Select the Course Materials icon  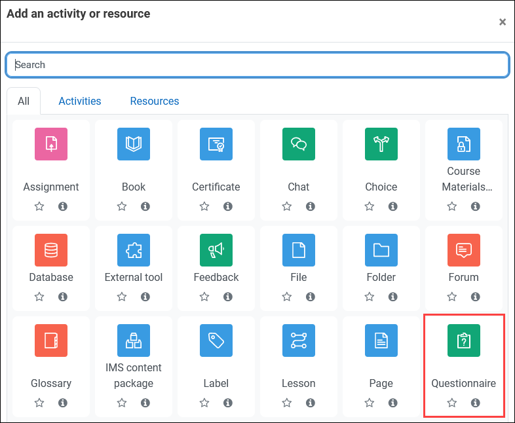click(x=464, y=144)
